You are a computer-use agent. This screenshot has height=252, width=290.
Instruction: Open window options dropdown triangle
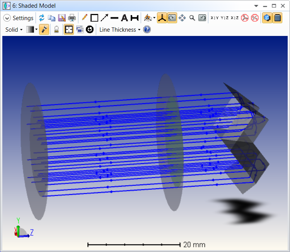[x=256, y=6]
